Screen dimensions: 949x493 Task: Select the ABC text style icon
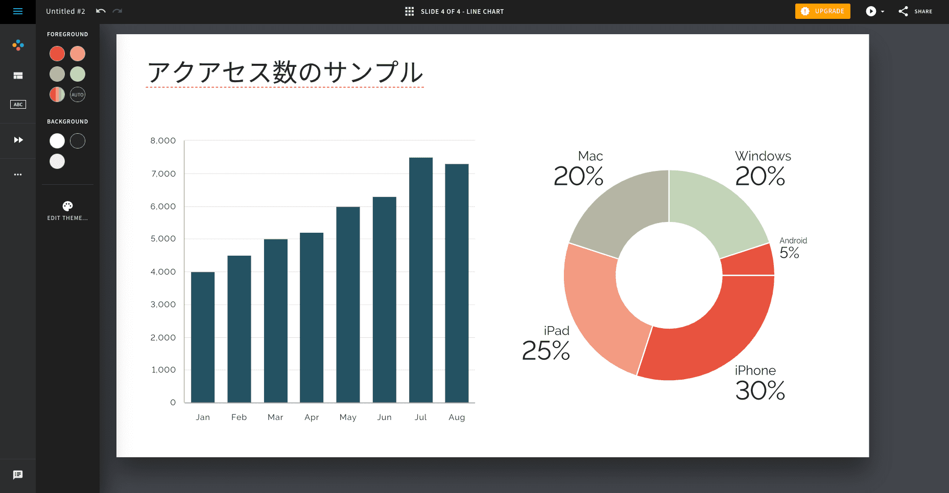(x=18, y=105)
